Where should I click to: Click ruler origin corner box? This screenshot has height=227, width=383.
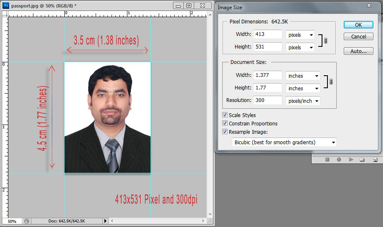[5, 14]
